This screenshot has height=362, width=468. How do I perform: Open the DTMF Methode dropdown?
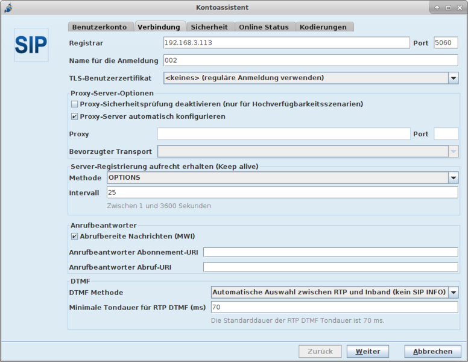pos(453,292)
